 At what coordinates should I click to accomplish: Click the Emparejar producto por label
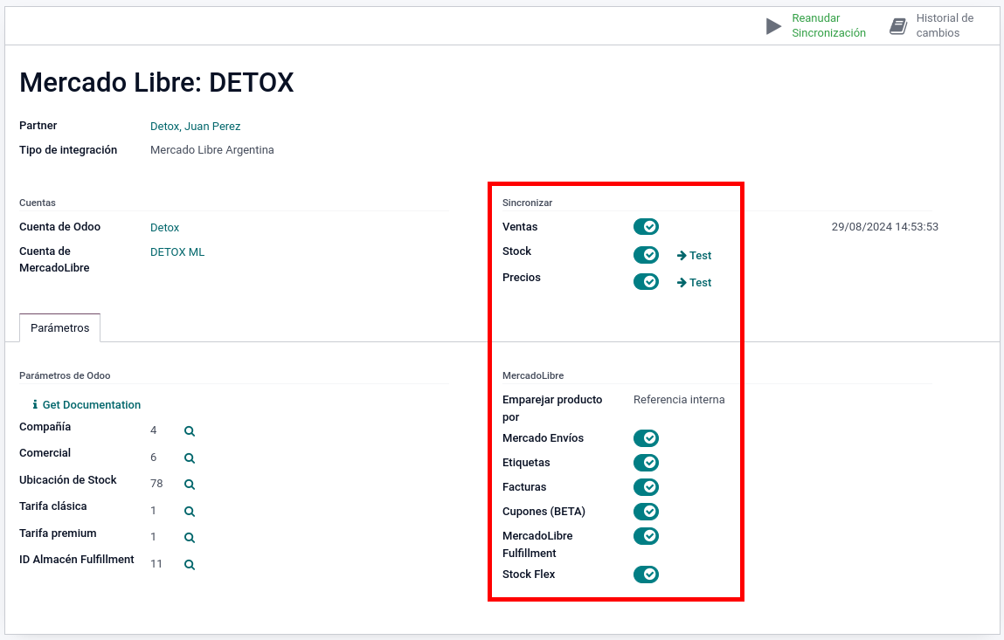pyautogui.click(x=552, y=409)
